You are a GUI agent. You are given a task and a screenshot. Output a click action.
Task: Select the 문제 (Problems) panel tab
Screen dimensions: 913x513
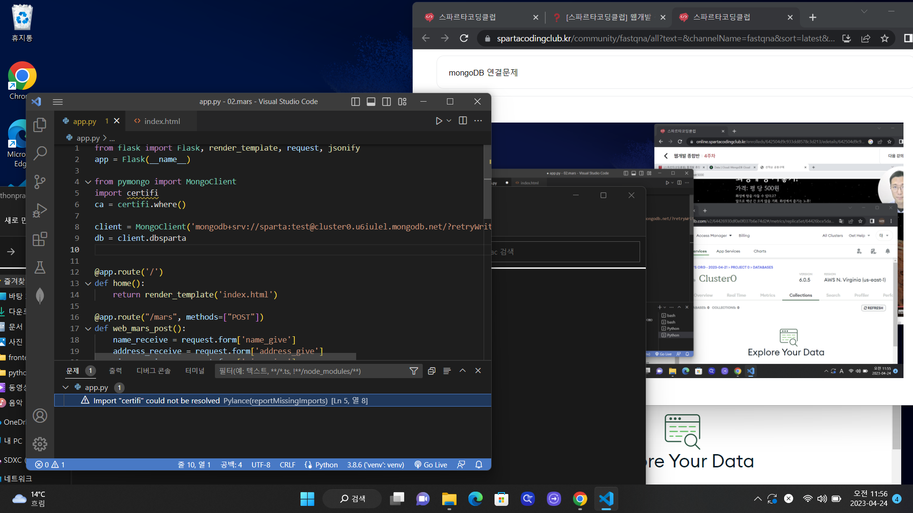tap(72, 370)
